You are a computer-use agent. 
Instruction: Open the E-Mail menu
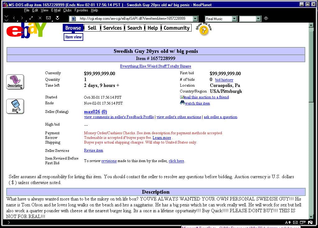(56, 10)
